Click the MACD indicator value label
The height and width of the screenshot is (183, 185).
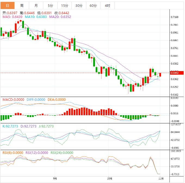point(14,100)
